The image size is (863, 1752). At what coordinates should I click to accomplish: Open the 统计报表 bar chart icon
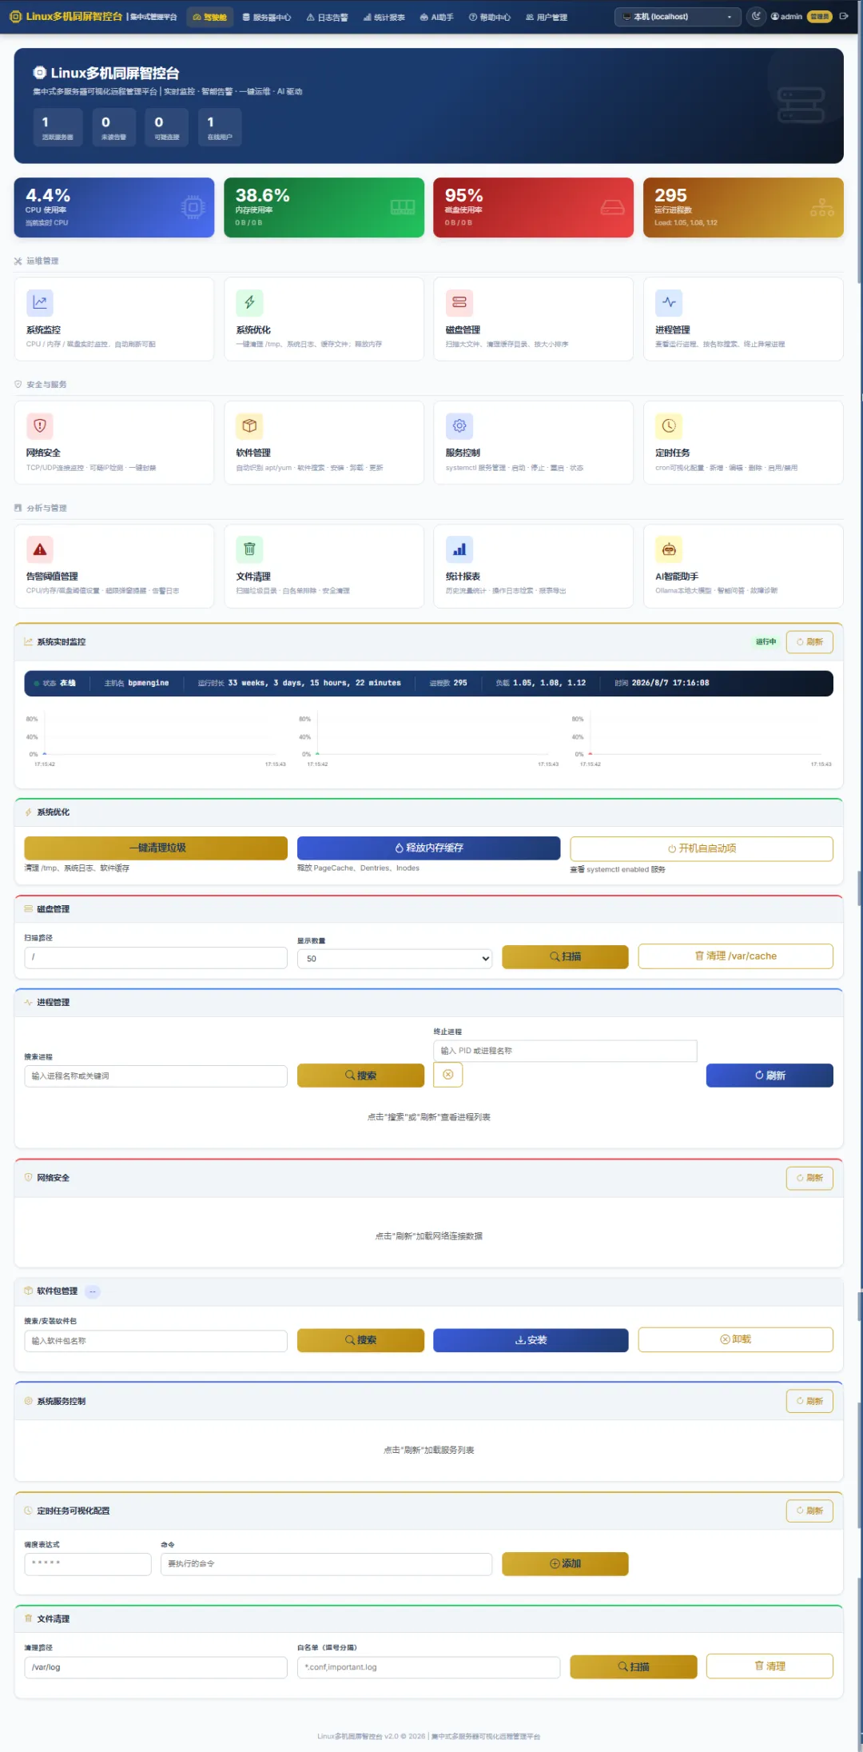coord(459,549)
